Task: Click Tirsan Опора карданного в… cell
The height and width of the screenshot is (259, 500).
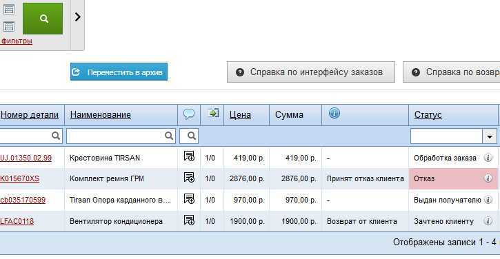Action: tap(121, 200)
